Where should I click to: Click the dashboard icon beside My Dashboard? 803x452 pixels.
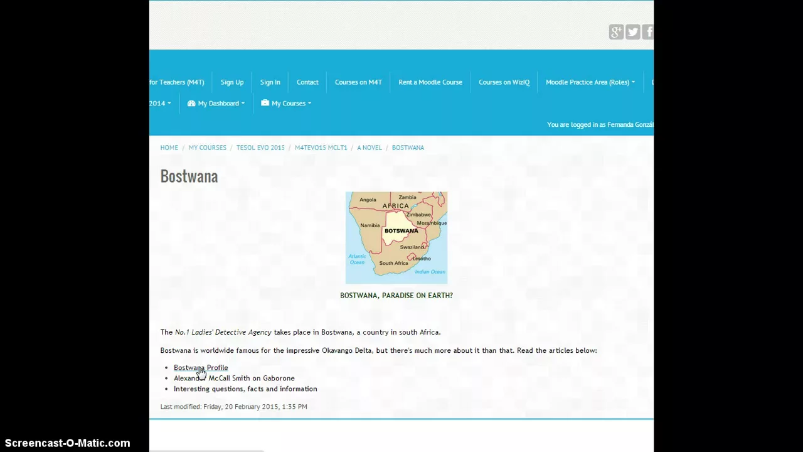coord(191,103)
